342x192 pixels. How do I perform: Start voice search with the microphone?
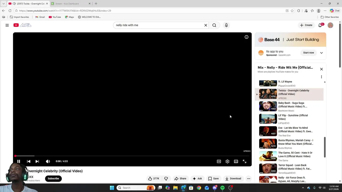(x=226, y=25)
